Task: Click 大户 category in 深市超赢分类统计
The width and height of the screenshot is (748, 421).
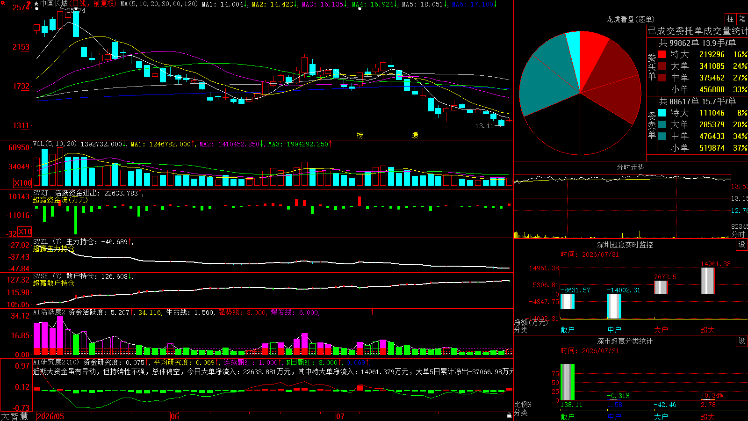Action: click(661, 416)
